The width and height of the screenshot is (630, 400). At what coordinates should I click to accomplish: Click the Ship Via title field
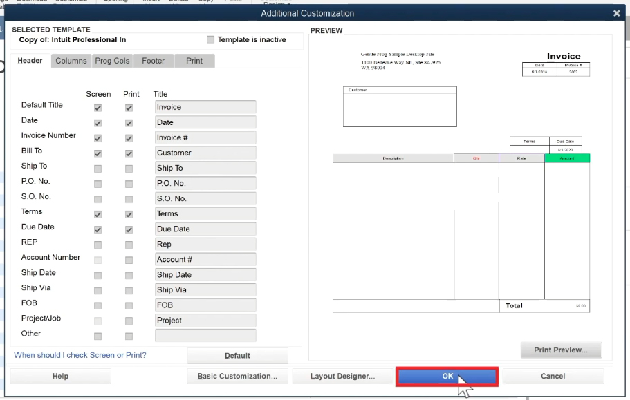[x=205, y=290]
